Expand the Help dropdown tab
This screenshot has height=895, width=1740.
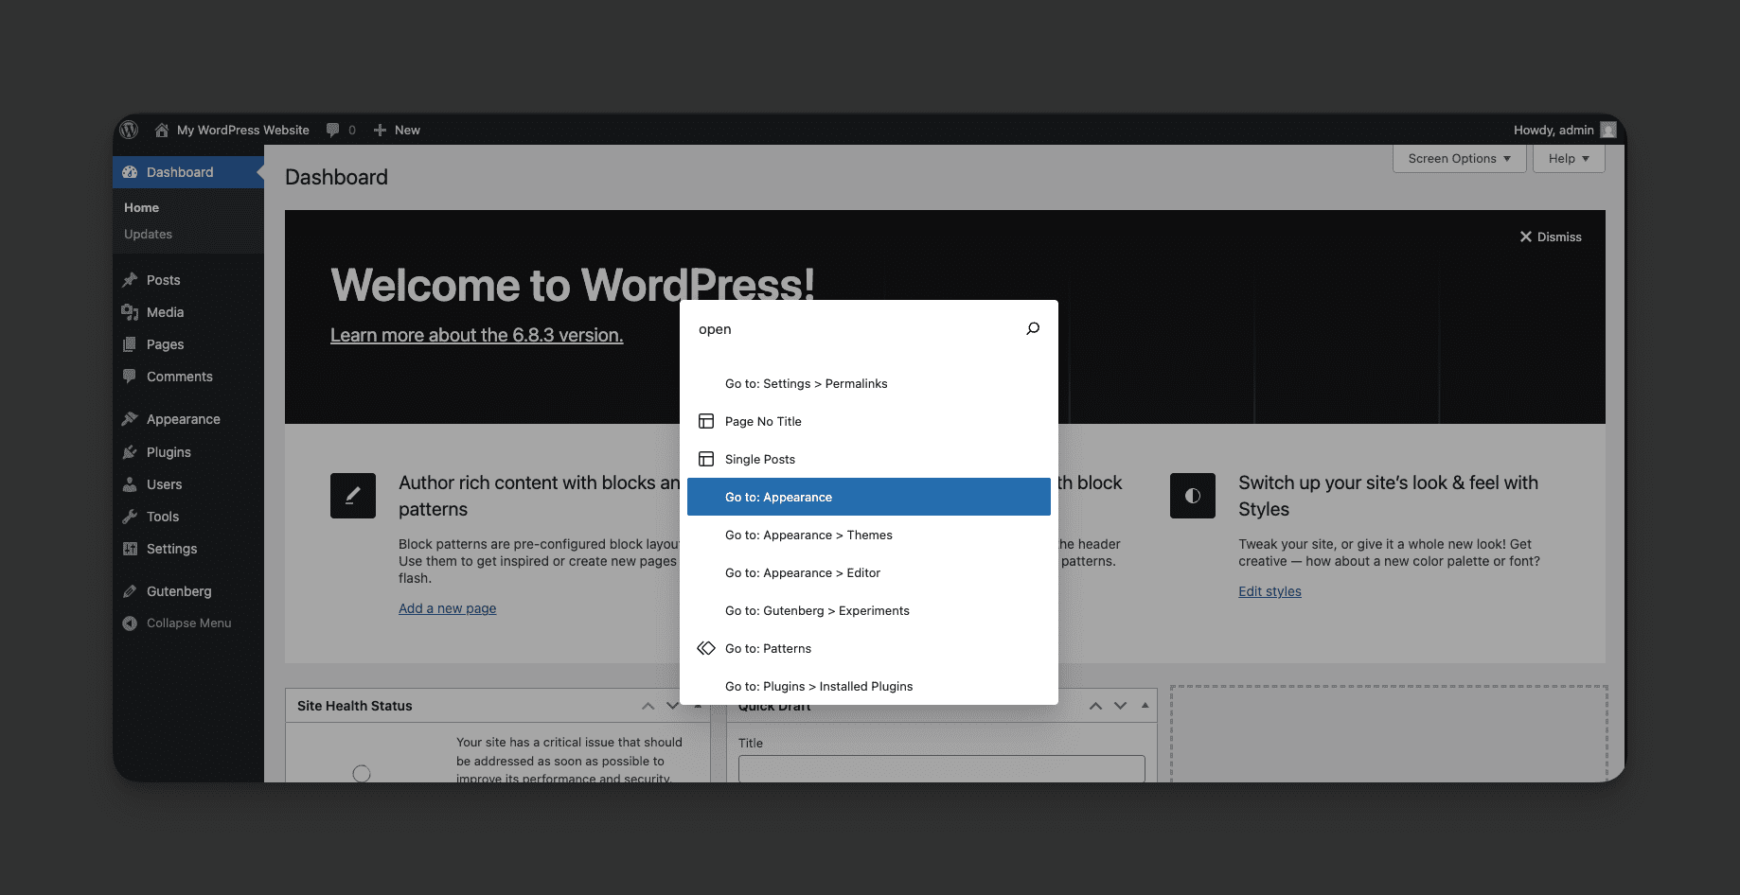coord(1569,159)
